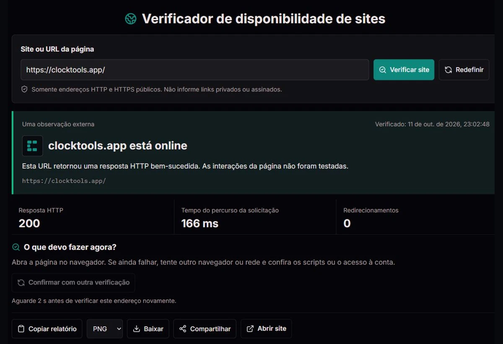The width and height of the screenshot is (503, 344).
Task: Click the monospace URL "https://clocktools.app/" in the result
Action: pos(64,181)
